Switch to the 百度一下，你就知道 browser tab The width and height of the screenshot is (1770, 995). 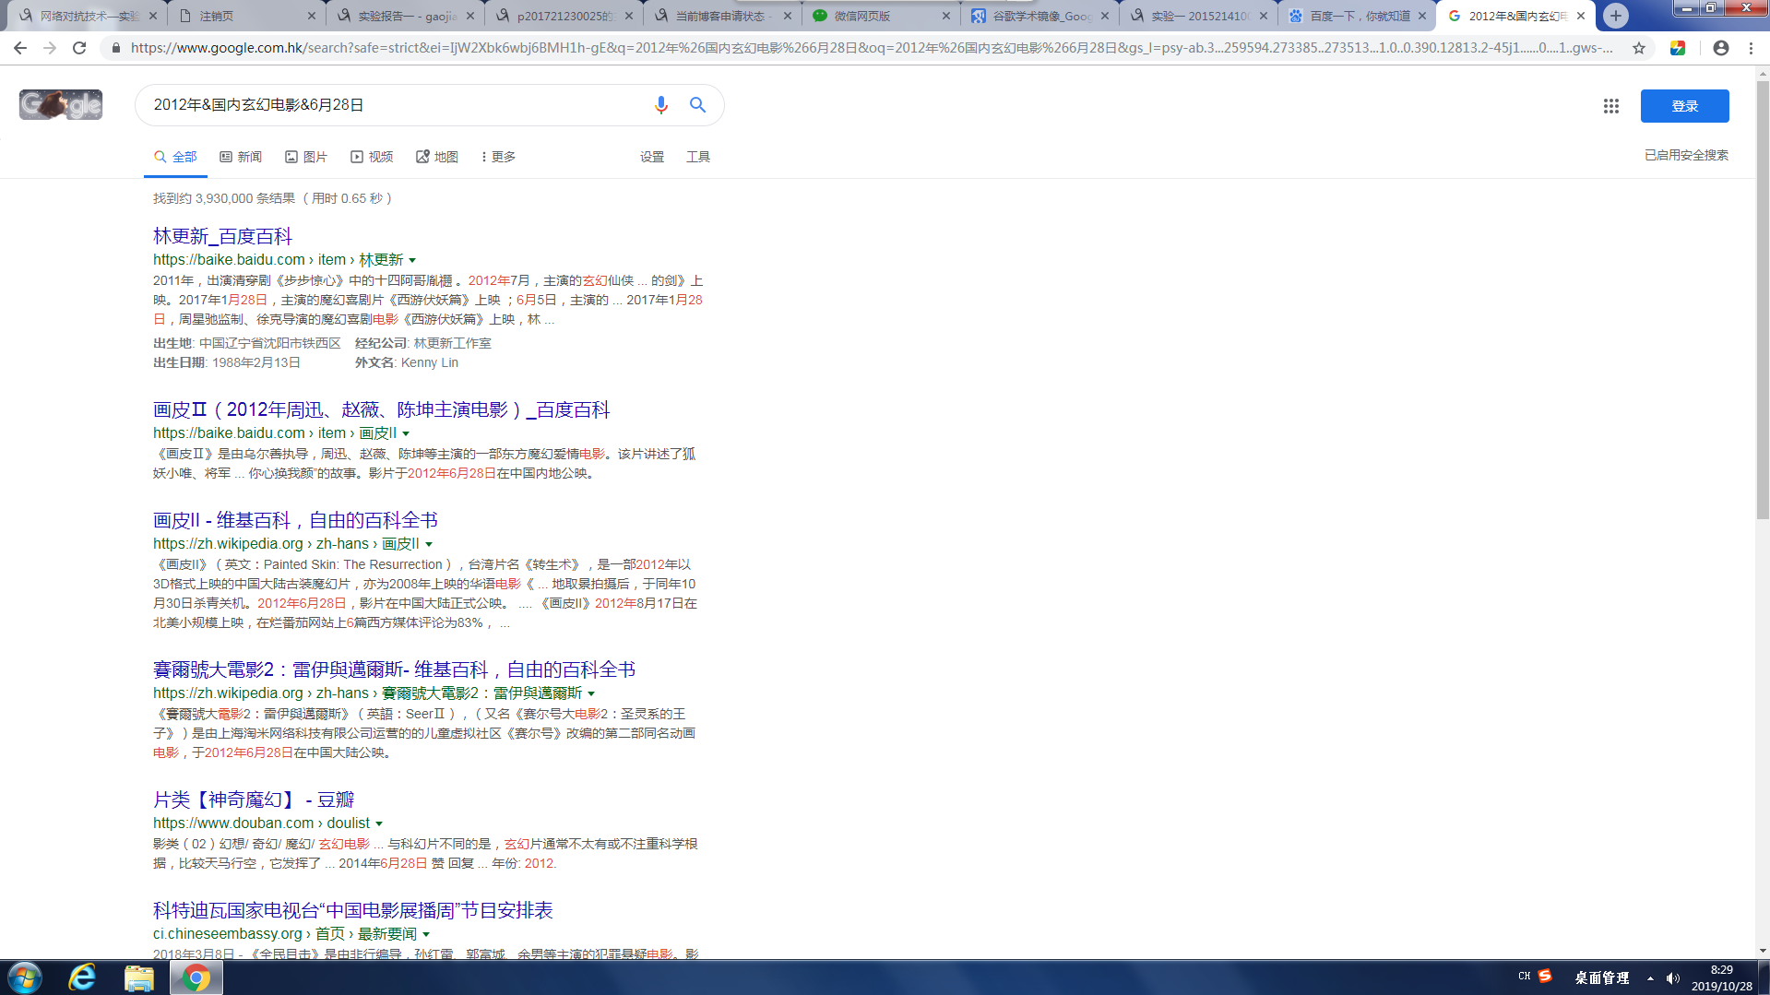tap(1356, 16)
